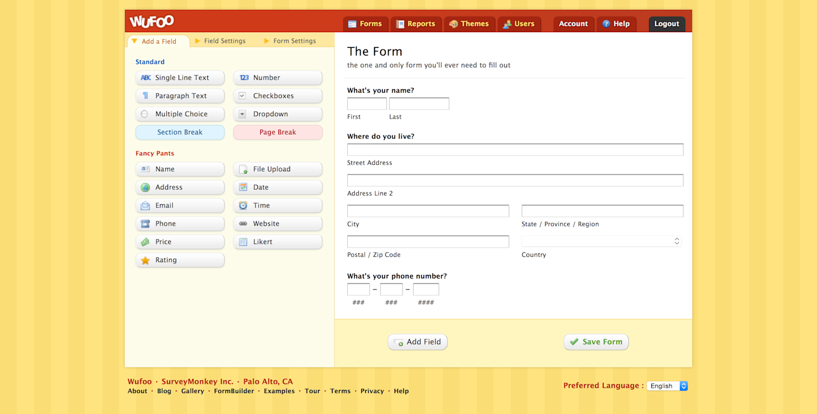Add a Number field
This screenshot has height=414, width=817.
pyautogui.click(x=278, y=78)
